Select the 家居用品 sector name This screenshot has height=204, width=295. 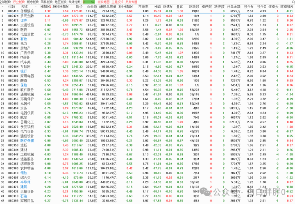(27, 201)
